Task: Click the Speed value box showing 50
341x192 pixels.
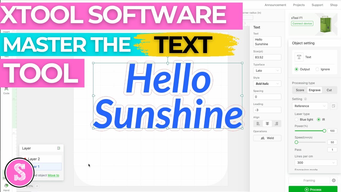Action: (332, 142)
